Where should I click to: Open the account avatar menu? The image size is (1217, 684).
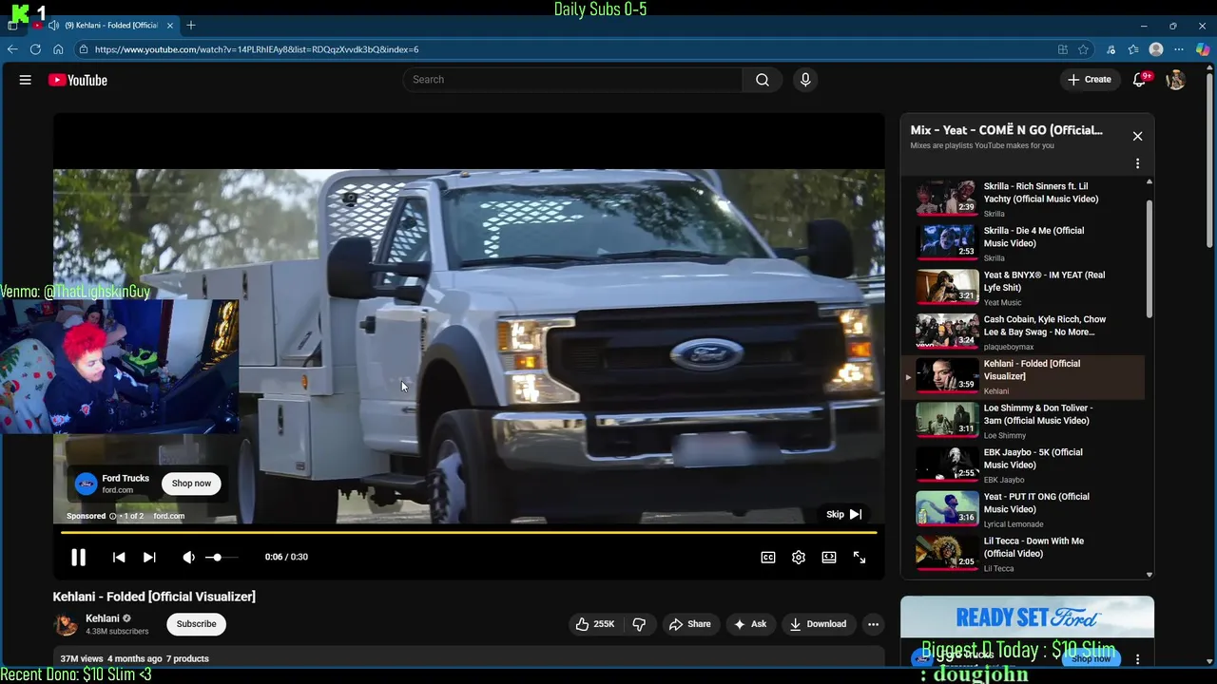click(1175, 80)
